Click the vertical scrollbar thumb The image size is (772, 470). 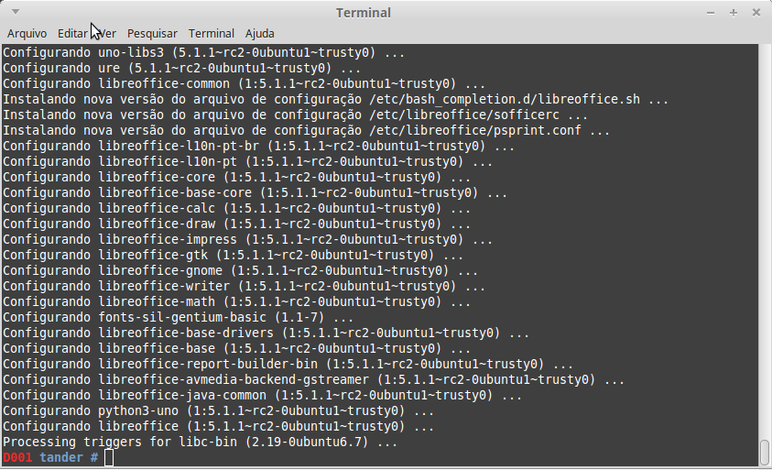(x=765, y=452)
